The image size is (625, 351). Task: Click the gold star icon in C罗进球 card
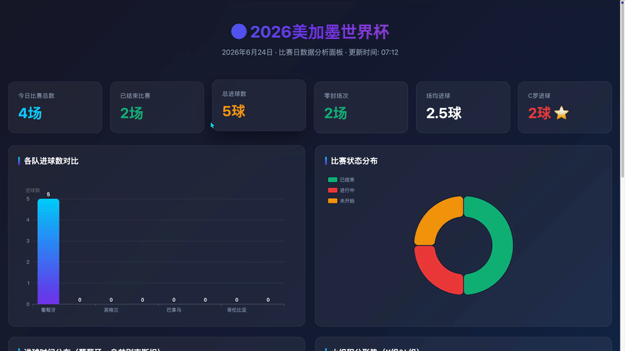click(x=561, y=113)
